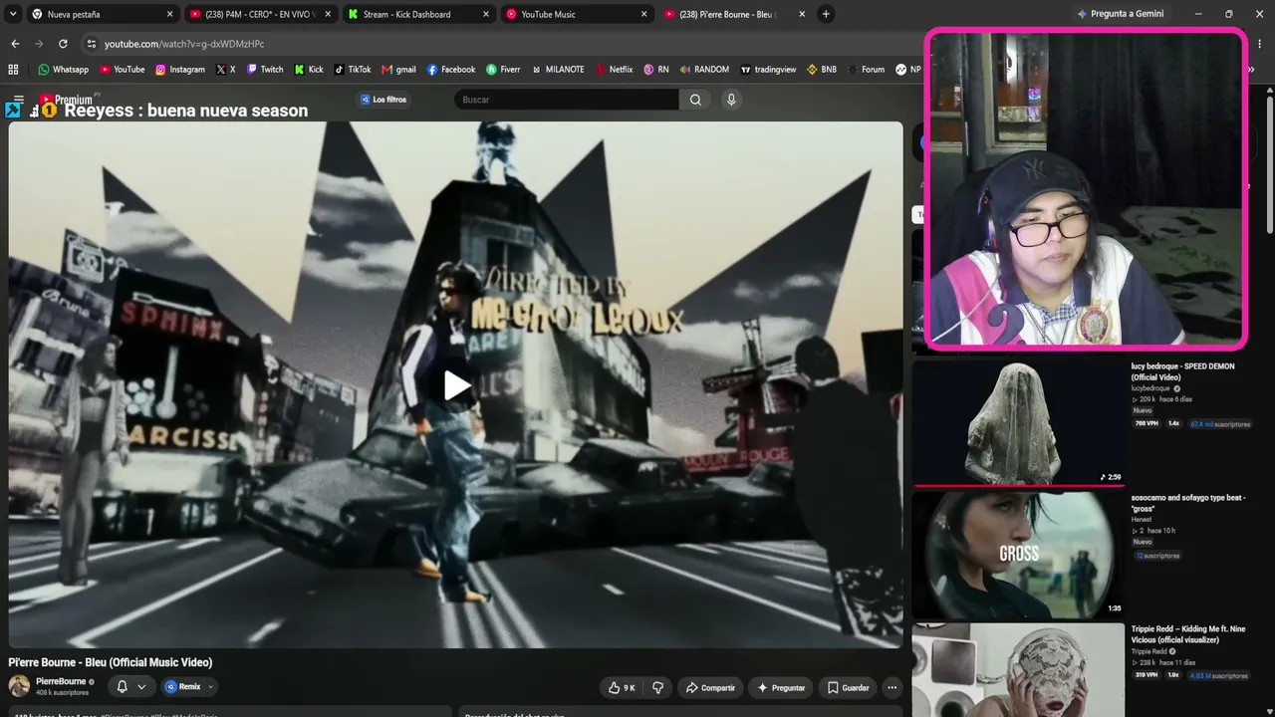
Task: Click the Remix button
Action: [x=182, y=687]
